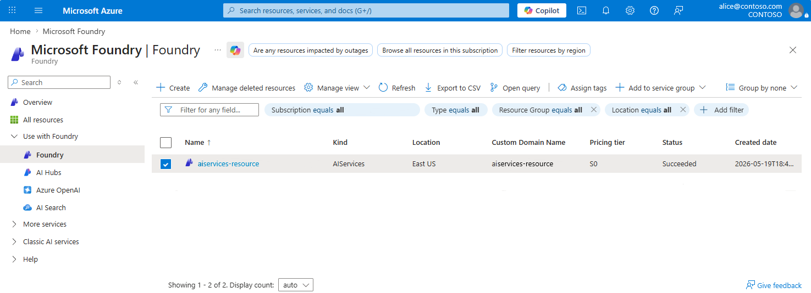The height and width of the screenshot is (293, 811).
Task: Click the Resource Group equals all filter
Action: [x=540, y=110]
